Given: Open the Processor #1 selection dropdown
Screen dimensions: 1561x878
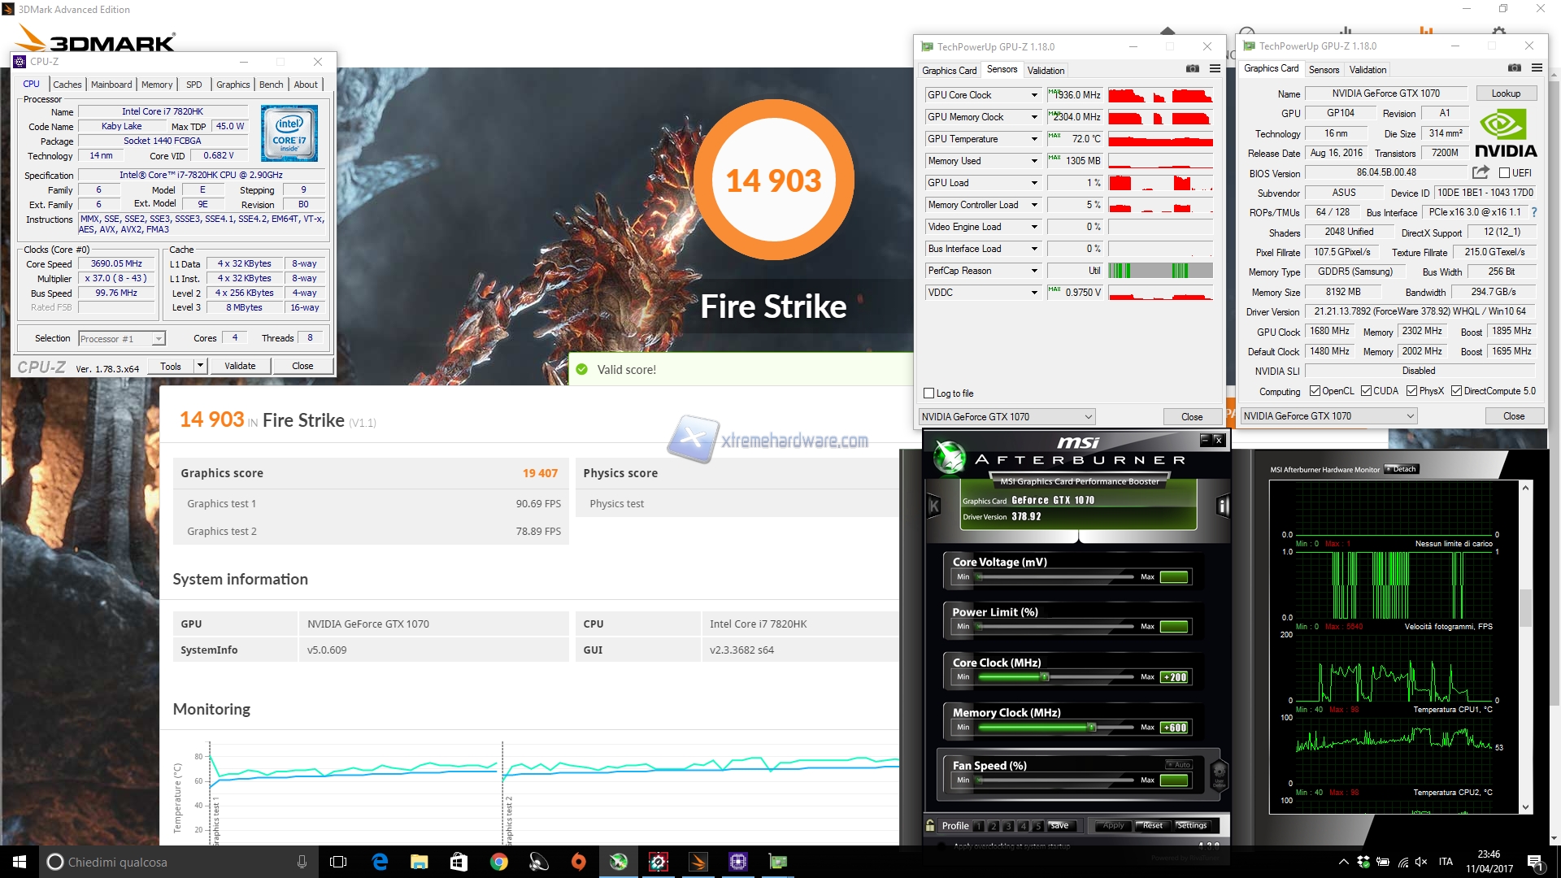Looking at the screenshot, I should 159,338.
